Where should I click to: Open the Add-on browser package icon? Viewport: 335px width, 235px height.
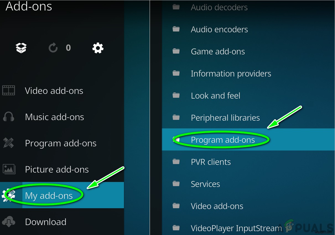[x=21, y=48]
